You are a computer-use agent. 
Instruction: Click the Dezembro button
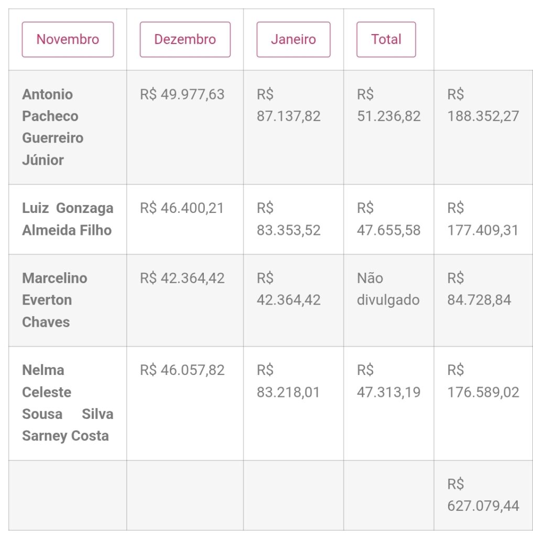185,39
